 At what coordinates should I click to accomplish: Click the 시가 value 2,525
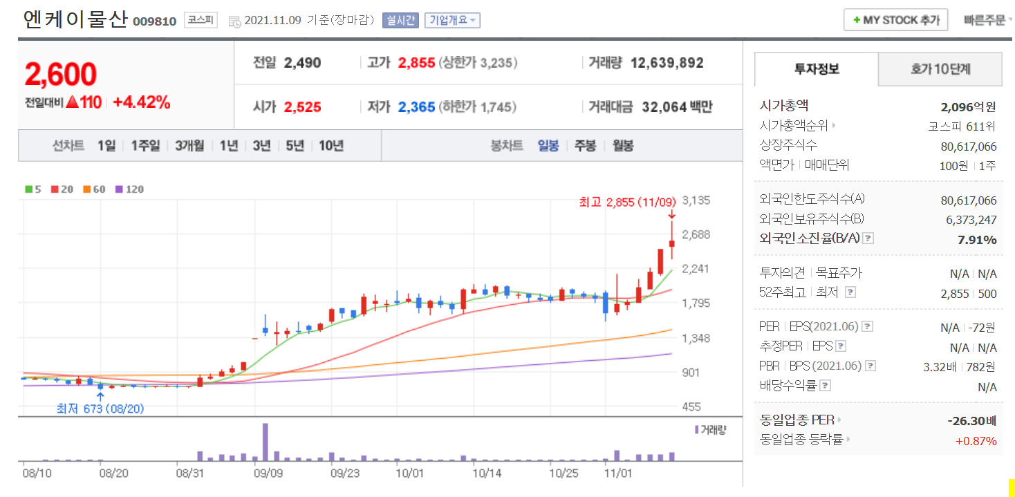click(302, 106)
